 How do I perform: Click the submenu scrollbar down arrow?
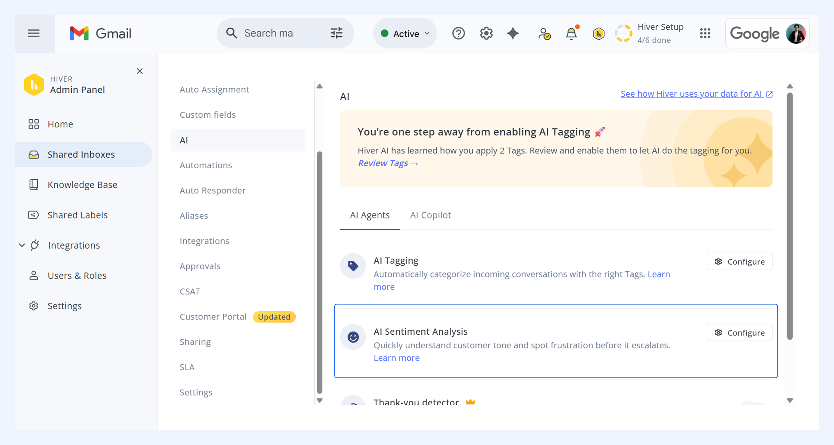click(320, 400)
